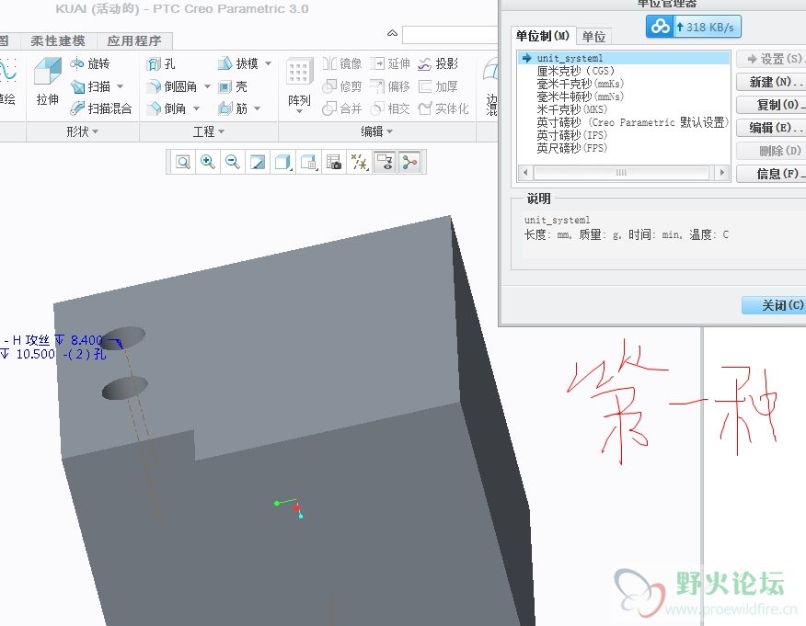Select unit_system1 in the list

625,58
